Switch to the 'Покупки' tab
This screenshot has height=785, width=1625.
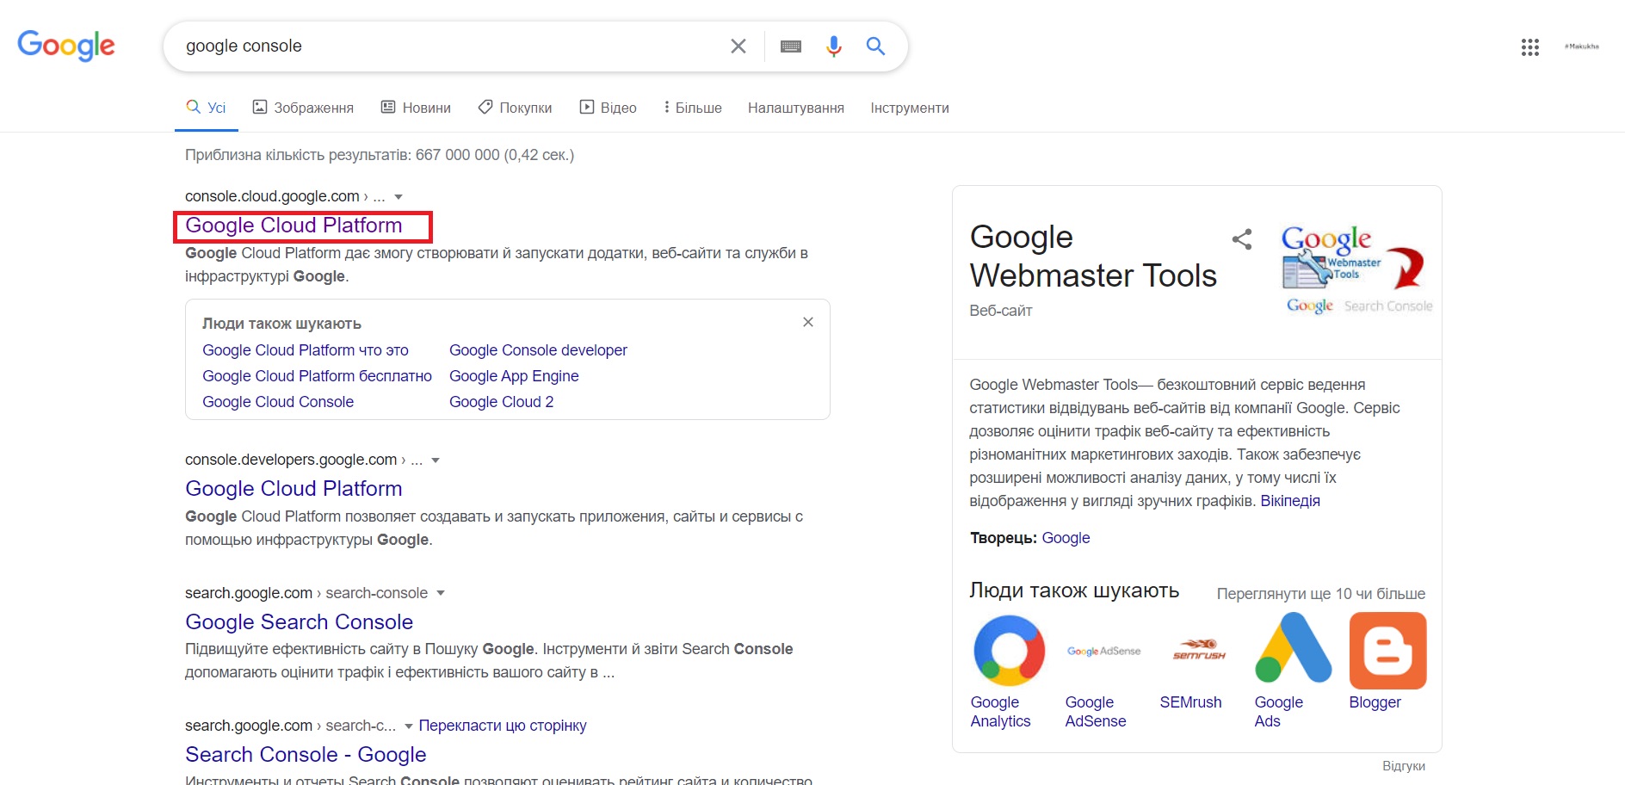[x=516, y=108]
